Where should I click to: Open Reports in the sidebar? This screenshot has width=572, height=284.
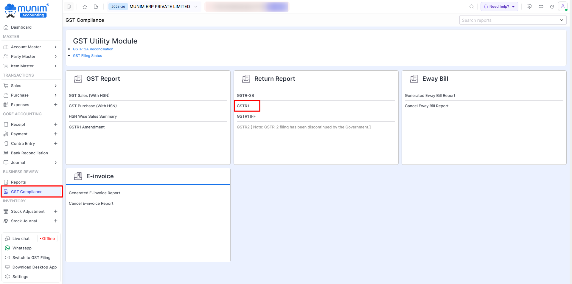coord(18,182)
